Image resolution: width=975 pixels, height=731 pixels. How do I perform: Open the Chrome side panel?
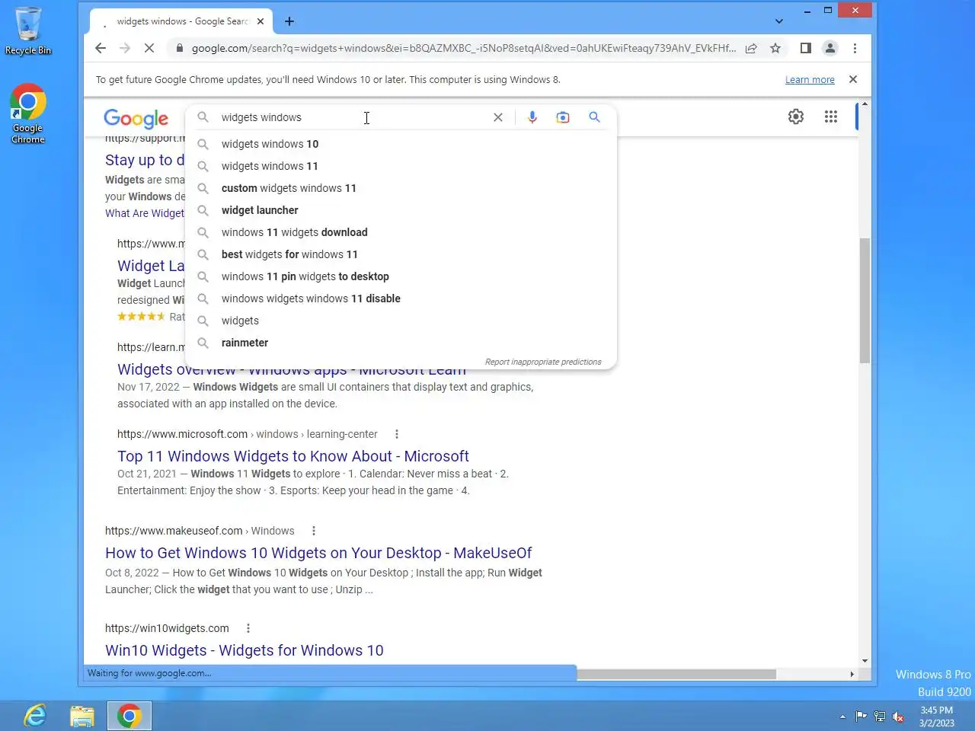(805, 48)
